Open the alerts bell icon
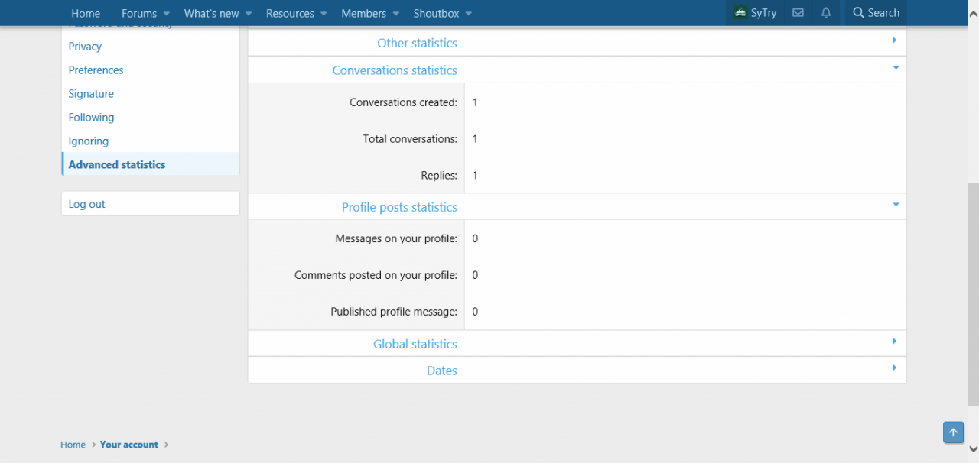This screenshot has height=463, width=979. pyautogui.click(x=826, y=13)
